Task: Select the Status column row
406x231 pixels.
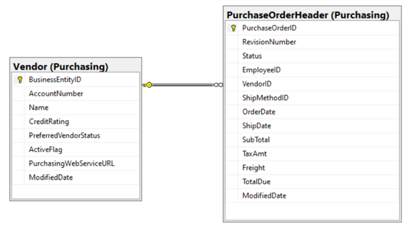Action: pos(313,56)
